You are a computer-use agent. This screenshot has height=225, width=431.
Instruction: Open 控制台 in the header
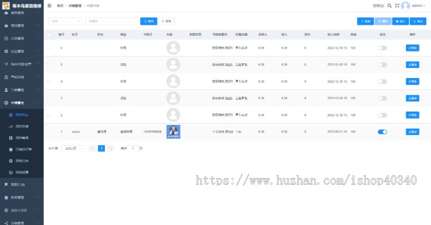pyautogui.click(x=378, y=6)
